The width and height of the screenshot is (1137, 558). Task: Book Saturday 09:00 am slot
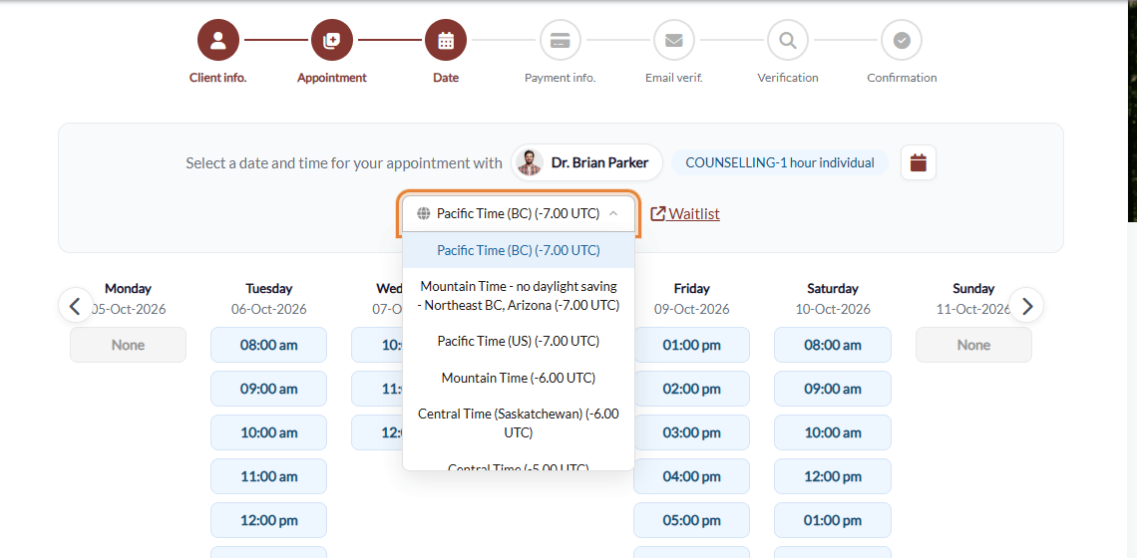coord(833,389)
